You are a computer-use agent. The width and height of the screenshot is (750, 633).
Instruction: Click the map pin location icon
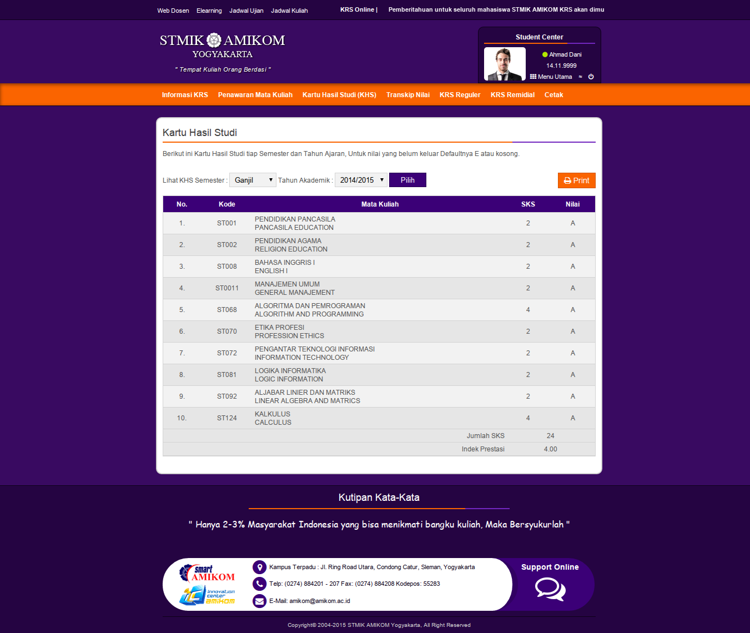pos(259,567)
